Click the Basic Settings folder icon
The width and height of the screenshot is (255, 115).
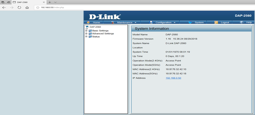pos(90,31)
